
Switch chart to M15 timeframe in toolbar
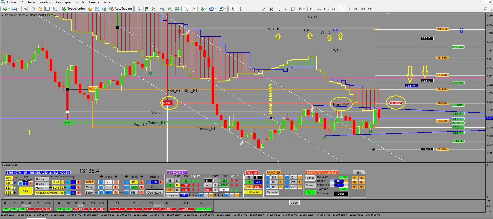[326, 9]
